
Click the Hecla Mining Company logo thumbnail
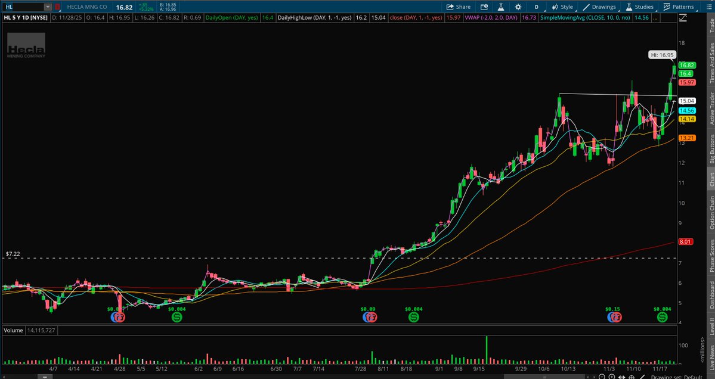26,45
